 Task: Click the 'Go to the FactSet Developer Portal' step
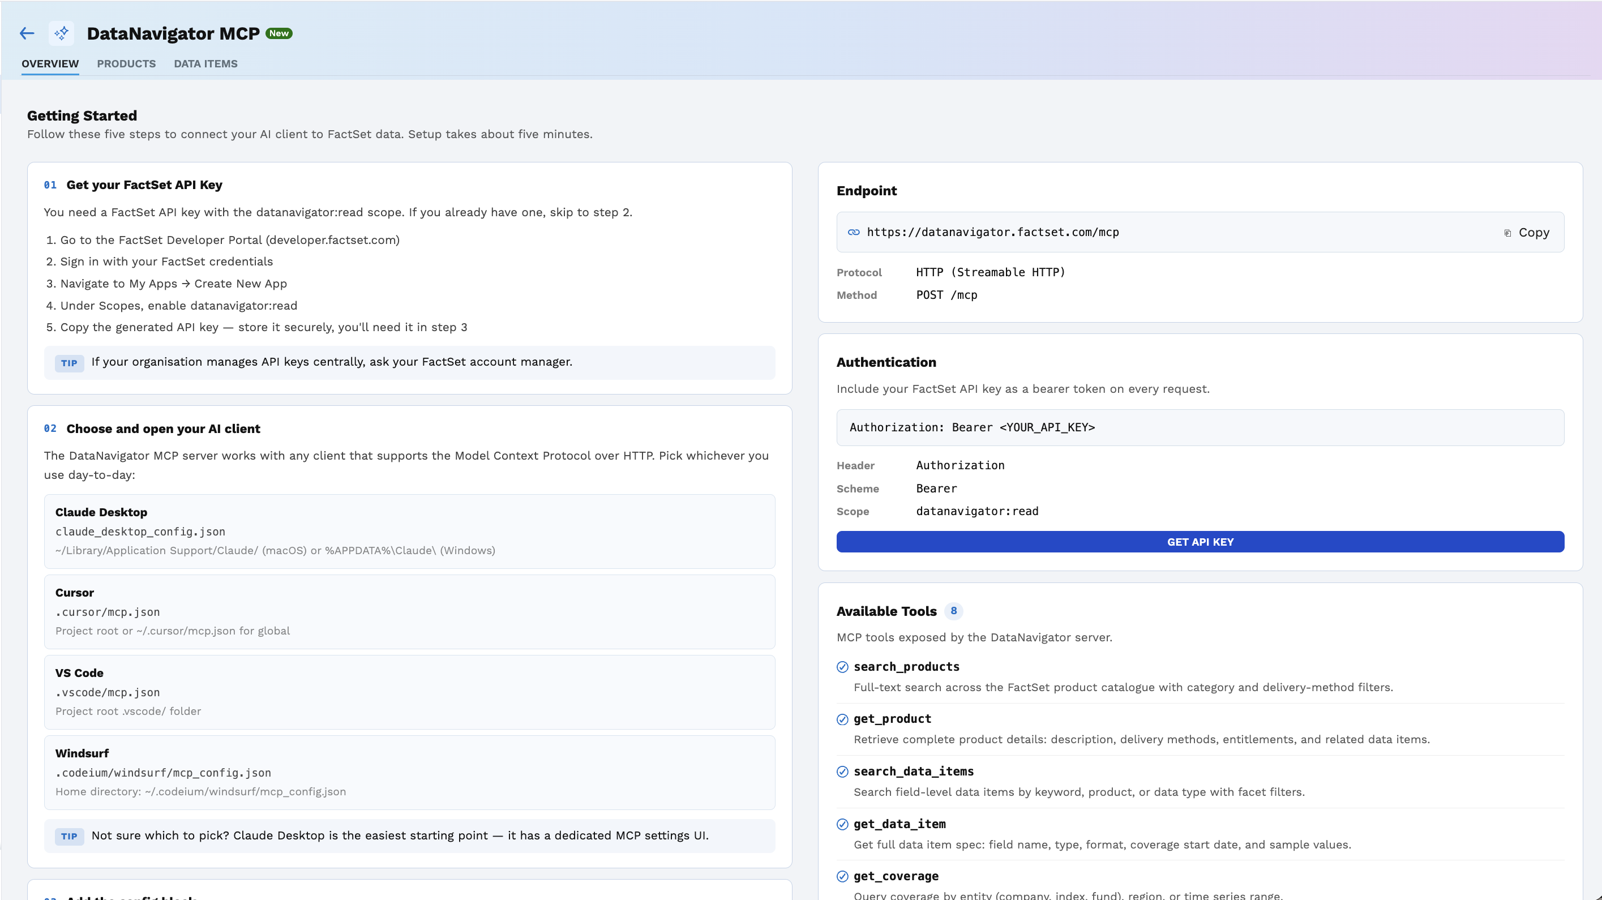pos(229,240)
